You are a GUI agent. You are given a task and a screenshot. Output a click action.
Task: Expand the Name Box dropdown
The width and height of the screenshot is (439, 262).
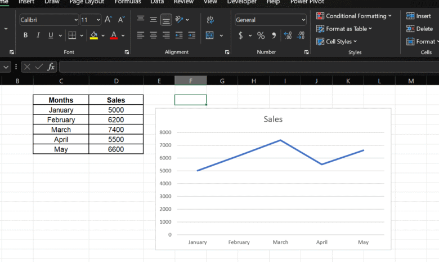point(6,67)
